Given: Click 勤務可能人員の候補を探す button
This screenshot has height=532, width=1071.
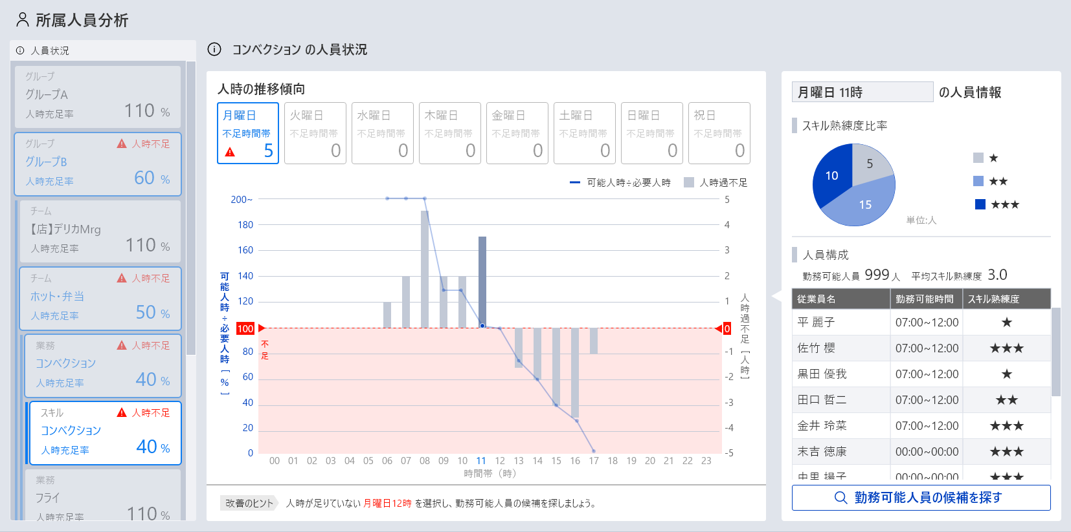Looking at the screenshot, I should click(x=921, y=497).
